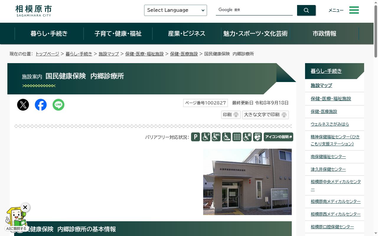Image resolution: width=378 pixels, height=236 pixels.
Task: Open 暮らし・手続き main navigation menu
Action: tap(49, 34)
